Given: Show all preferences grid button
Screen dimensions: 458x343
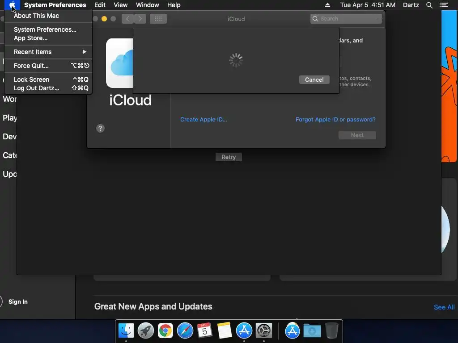Looking at the screenshot, I should pyautogui.click(x=158, y=19).
